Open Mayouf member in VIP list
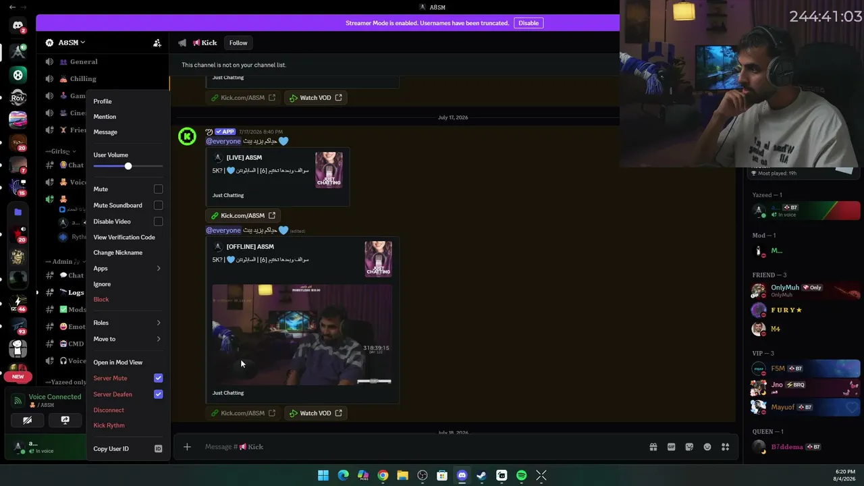Image resolution: width=864 pixels, height=486 pixels. click(x=804, y=407)
